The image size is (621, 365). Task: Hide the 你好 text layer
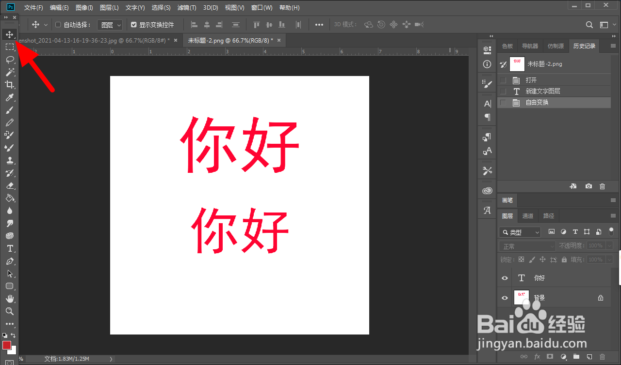(504, 277)
